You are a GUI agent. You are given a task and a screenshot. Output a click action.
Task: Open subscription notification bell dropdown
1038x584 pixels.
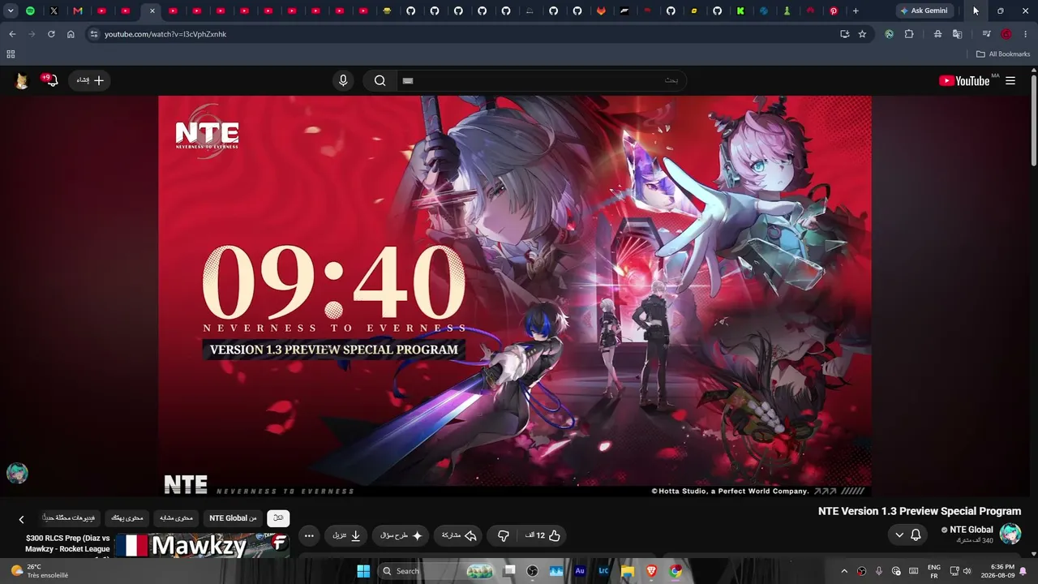pos(907,535)
